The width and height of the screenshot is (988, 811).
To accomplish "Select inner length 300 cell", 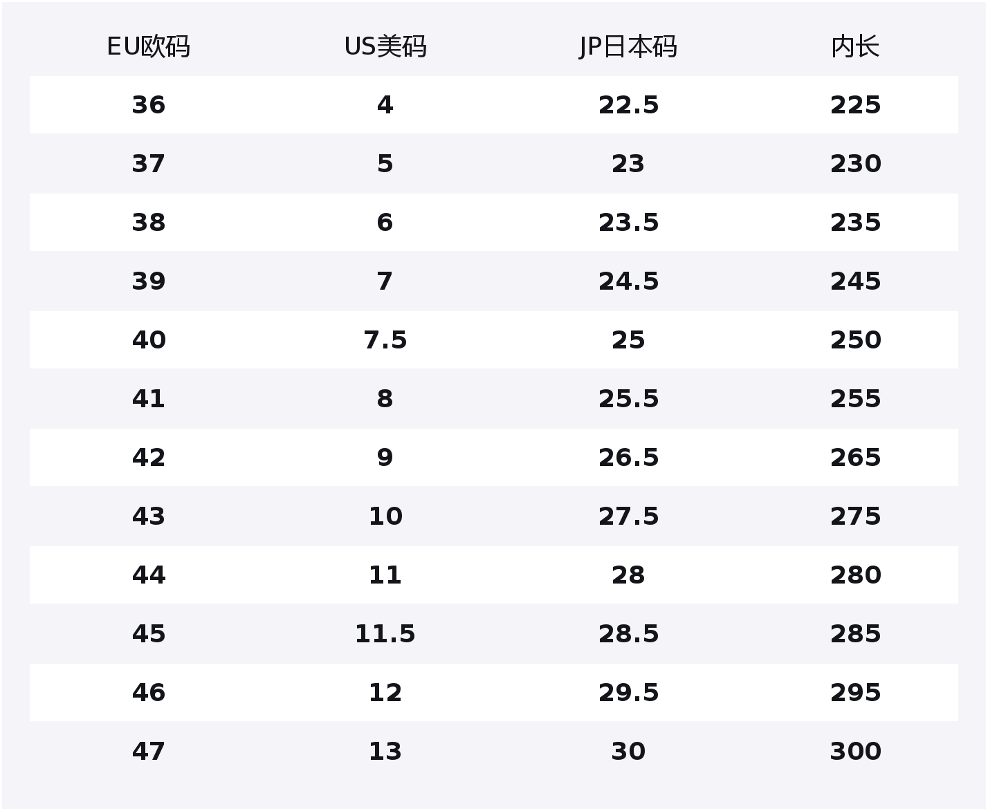I will pyautogui.click(x=855, y=752).
